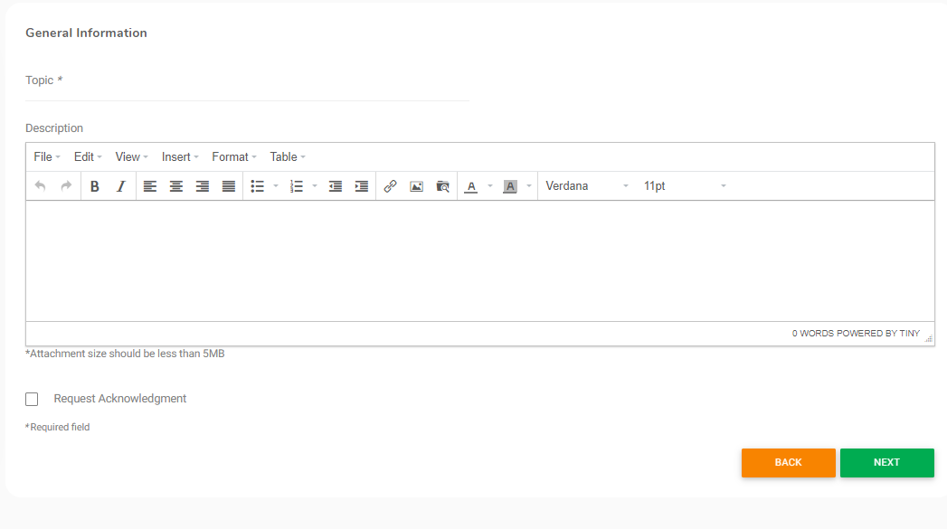Apply italic formatting

click(120, 186)
